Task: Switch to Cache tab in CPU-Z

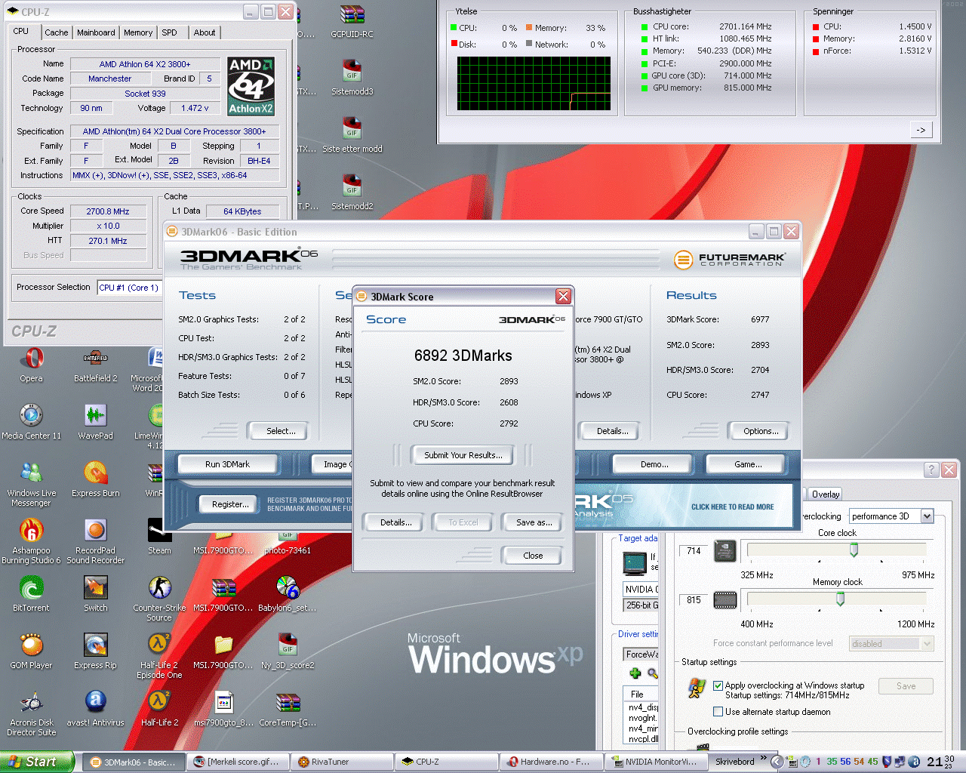Action: coord(56,32)
